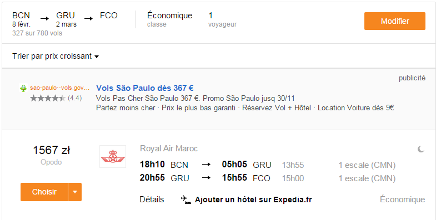Click the Économique classe field in header

coord(169,19)
